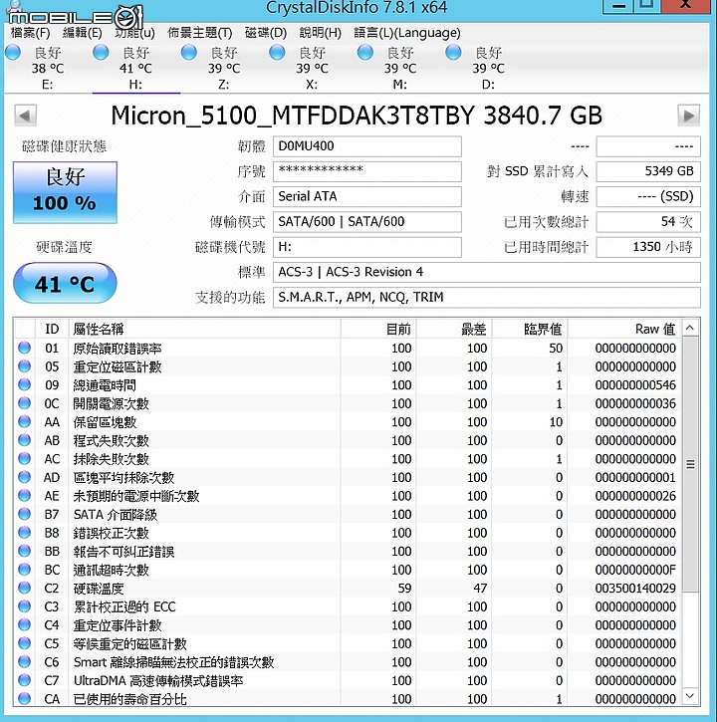Select drive D: status icon
Image resolution: width=717 pixels, height=722 pixels.
(x=453, y=52)
